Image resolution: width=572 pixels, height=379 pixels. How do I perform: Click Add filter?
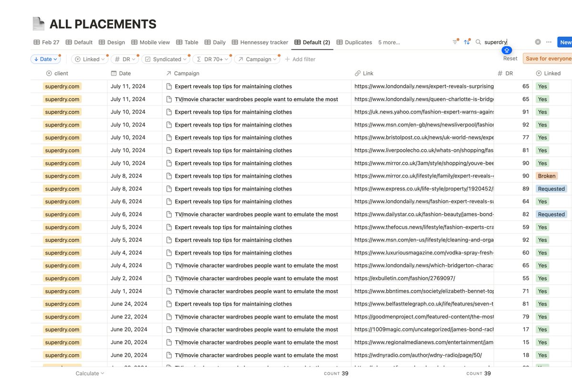pos(300,59)
